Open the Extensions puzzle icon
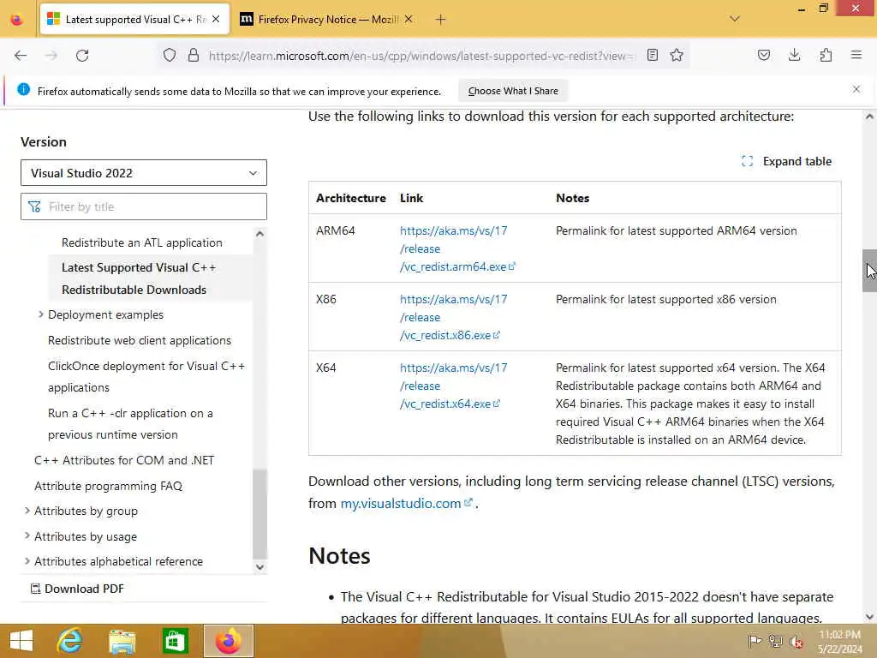Screen dimensions: 877x658 [x=826, y=55]
